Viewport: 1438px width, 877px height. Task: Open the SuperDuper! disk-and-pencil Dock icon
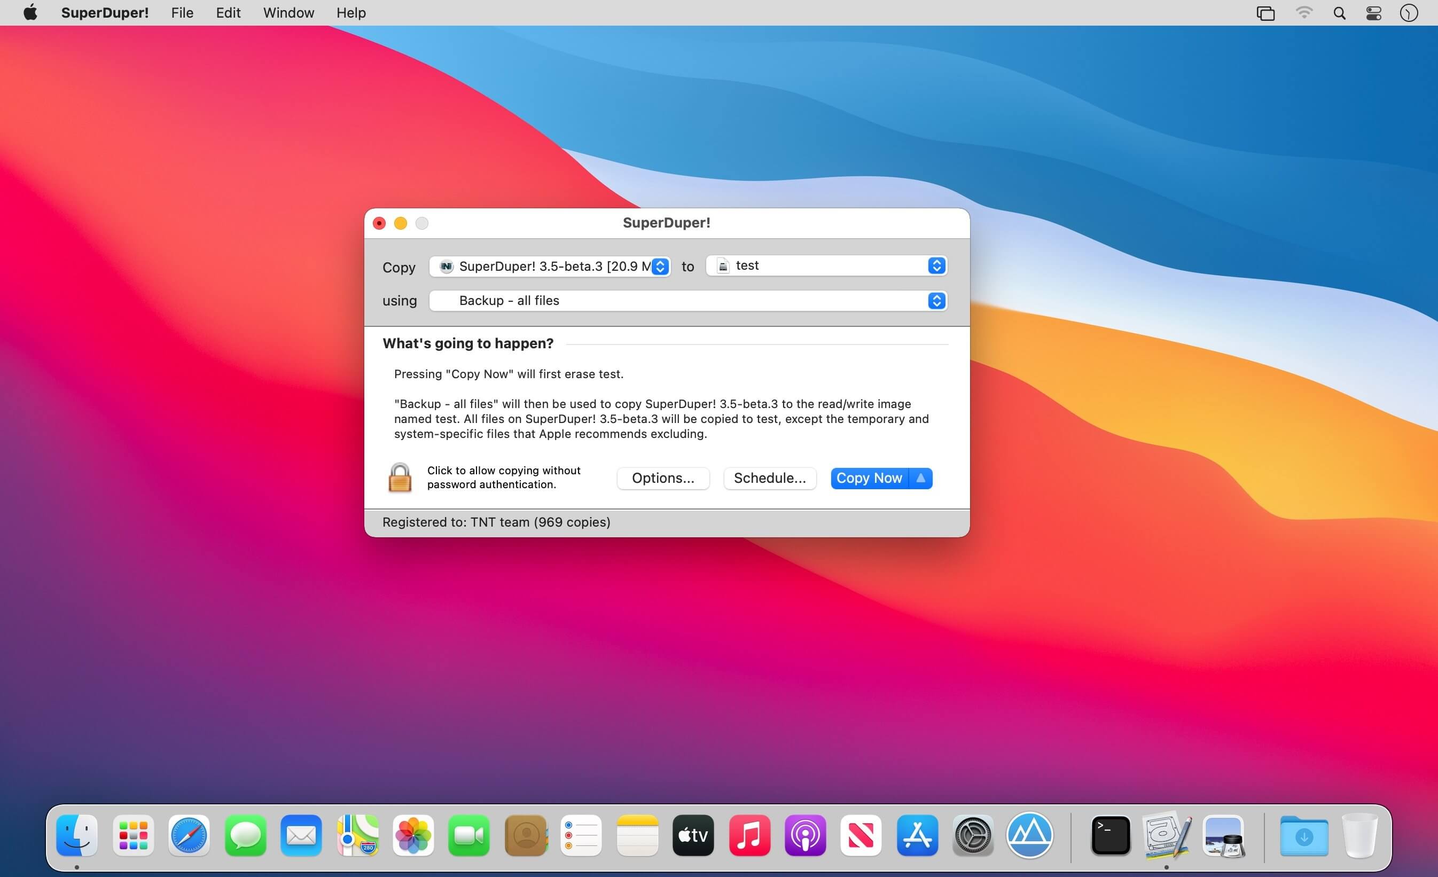[1167, 835]
